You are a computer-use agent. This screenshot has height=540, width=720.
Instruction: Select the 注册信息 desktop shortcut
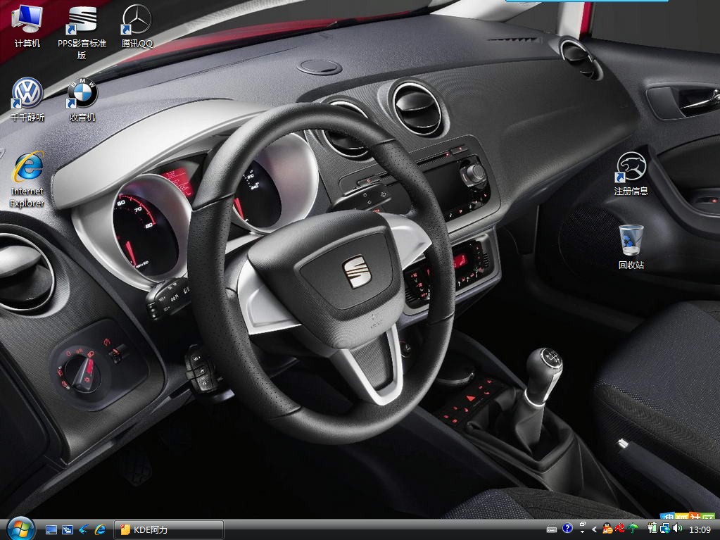pyautogui.click(x=631, y=168)
